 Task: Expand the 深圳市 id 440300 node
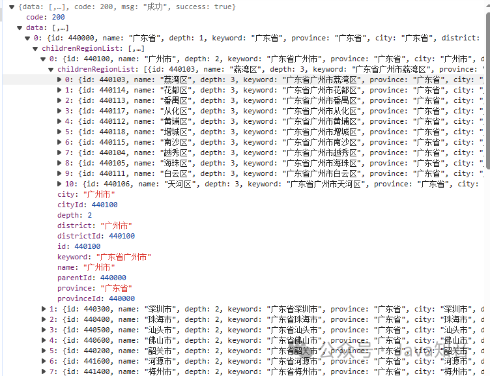(44, 309)
